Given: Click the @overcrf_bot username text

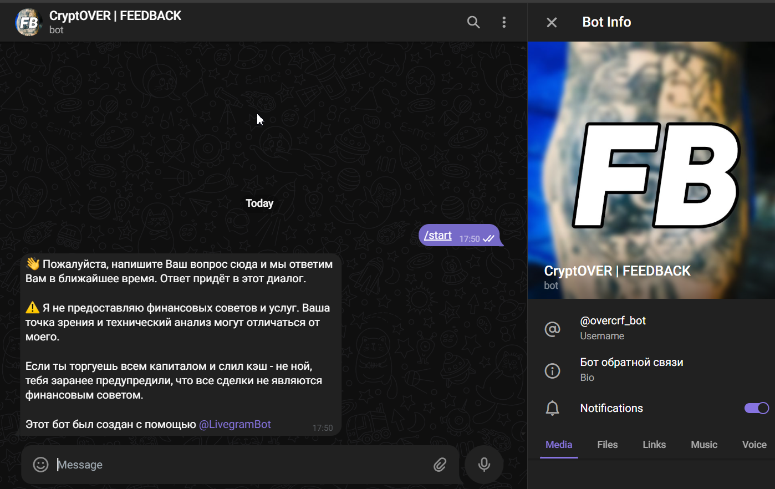Looking at the screenshot, I should (x=613, y=320).
